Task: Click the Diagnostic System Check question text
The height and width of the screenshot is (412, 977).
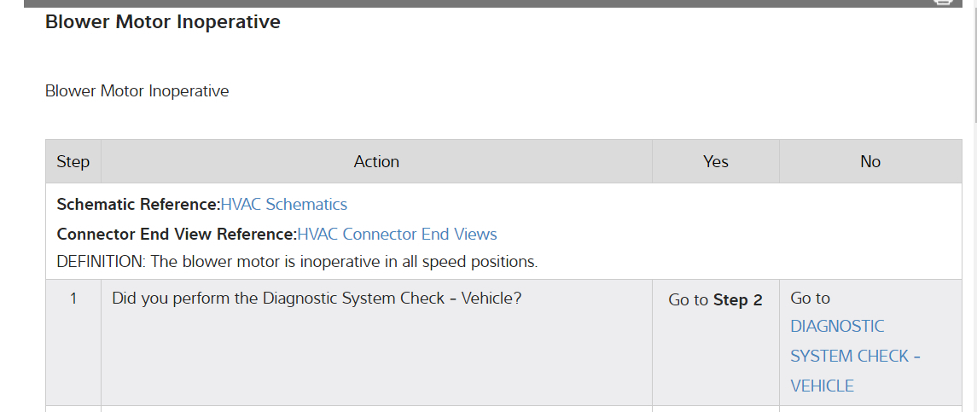Action: pos(317,299)
